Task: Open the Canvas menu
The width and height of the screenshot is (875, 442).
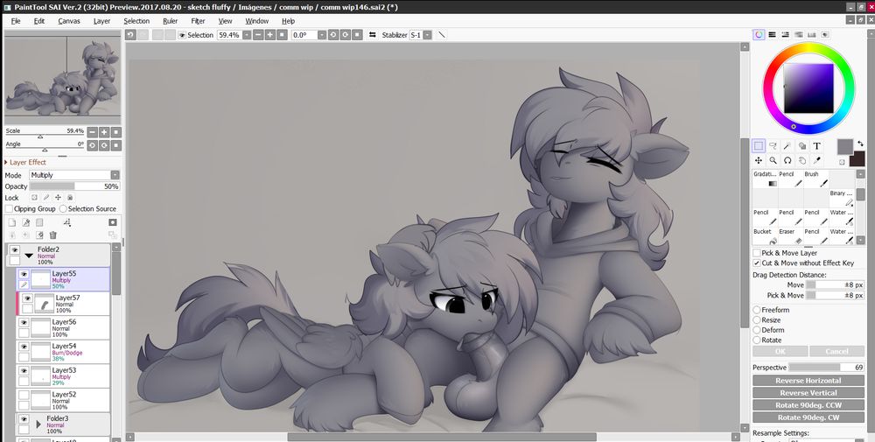Action: (x=68, y=21)
